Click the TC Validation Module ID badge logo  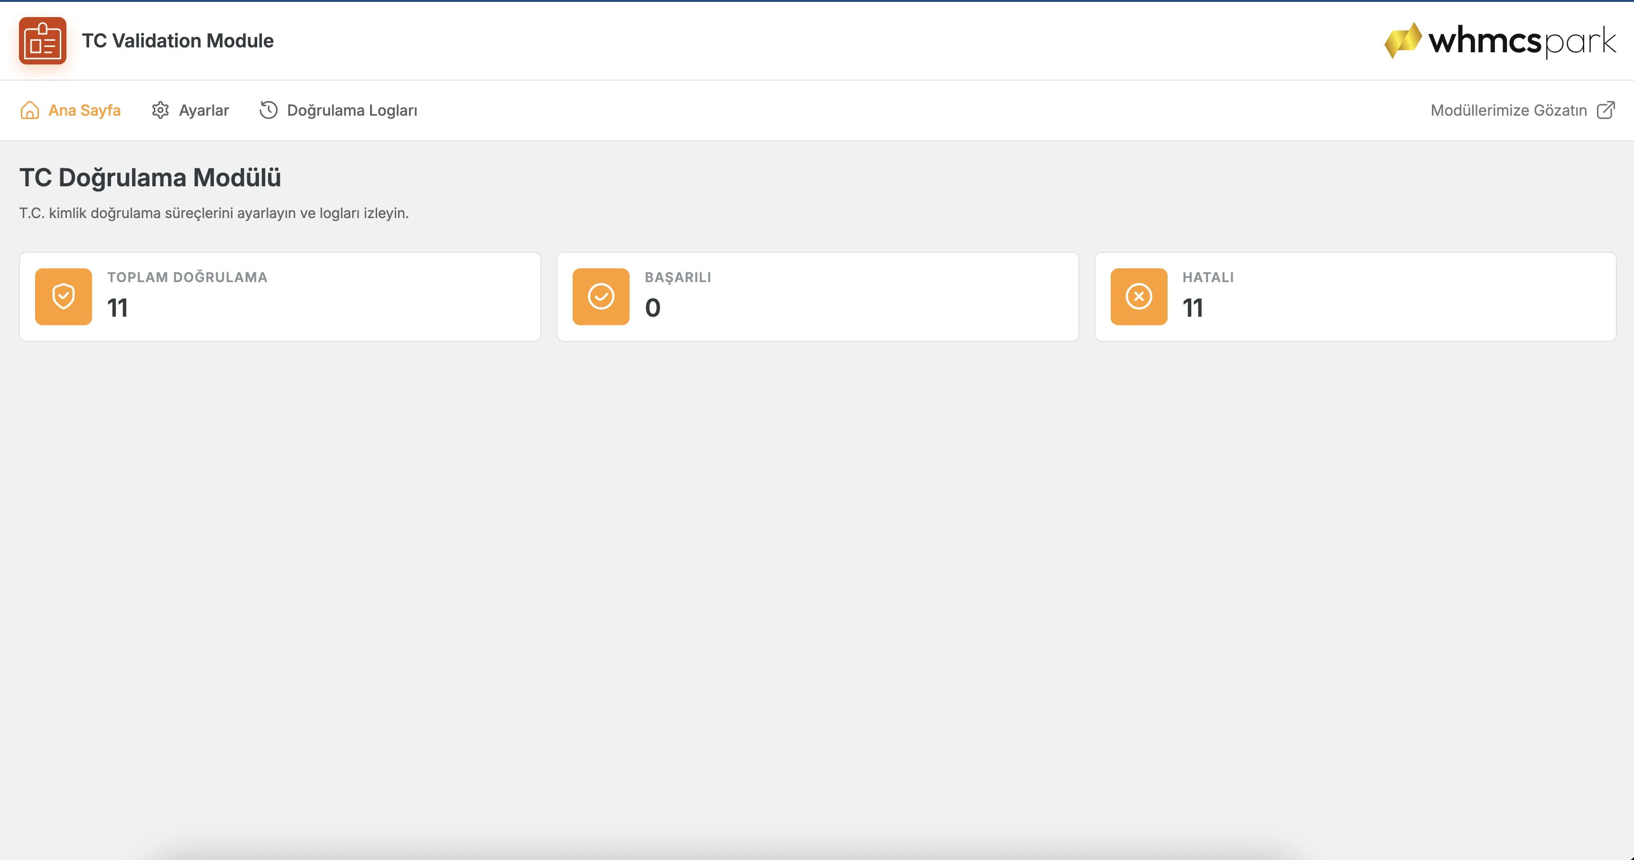tap(43, 41)
